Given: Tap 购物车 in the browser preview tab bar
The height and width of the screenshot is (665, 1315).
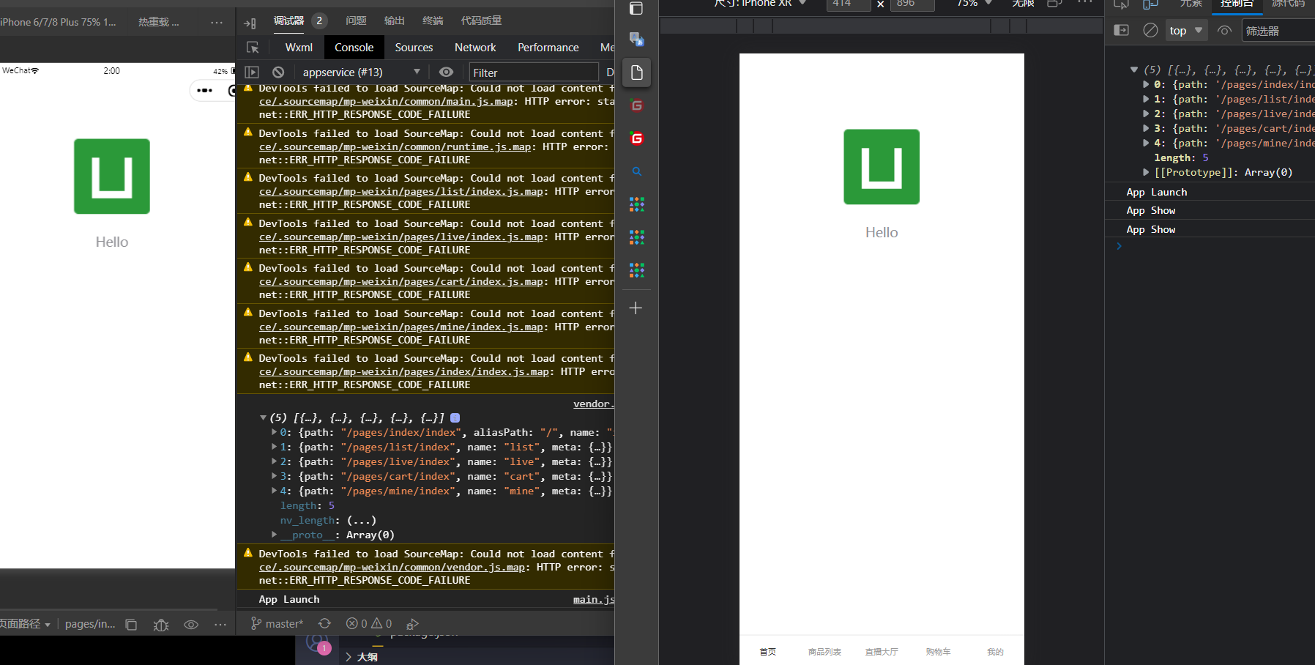Looking at the screenshot, I should (938, 652).
